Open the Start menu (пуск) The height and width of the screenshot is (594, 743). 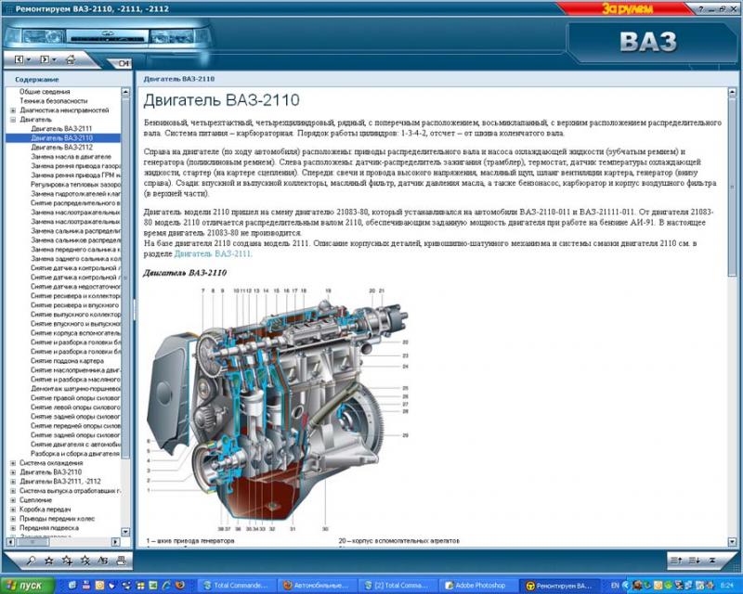pyautogui.click(x=27, y=586)
